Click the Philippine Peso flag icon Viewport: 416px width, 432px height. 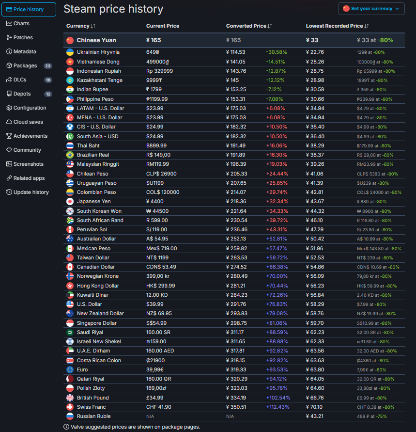click(x=70, y=99)
